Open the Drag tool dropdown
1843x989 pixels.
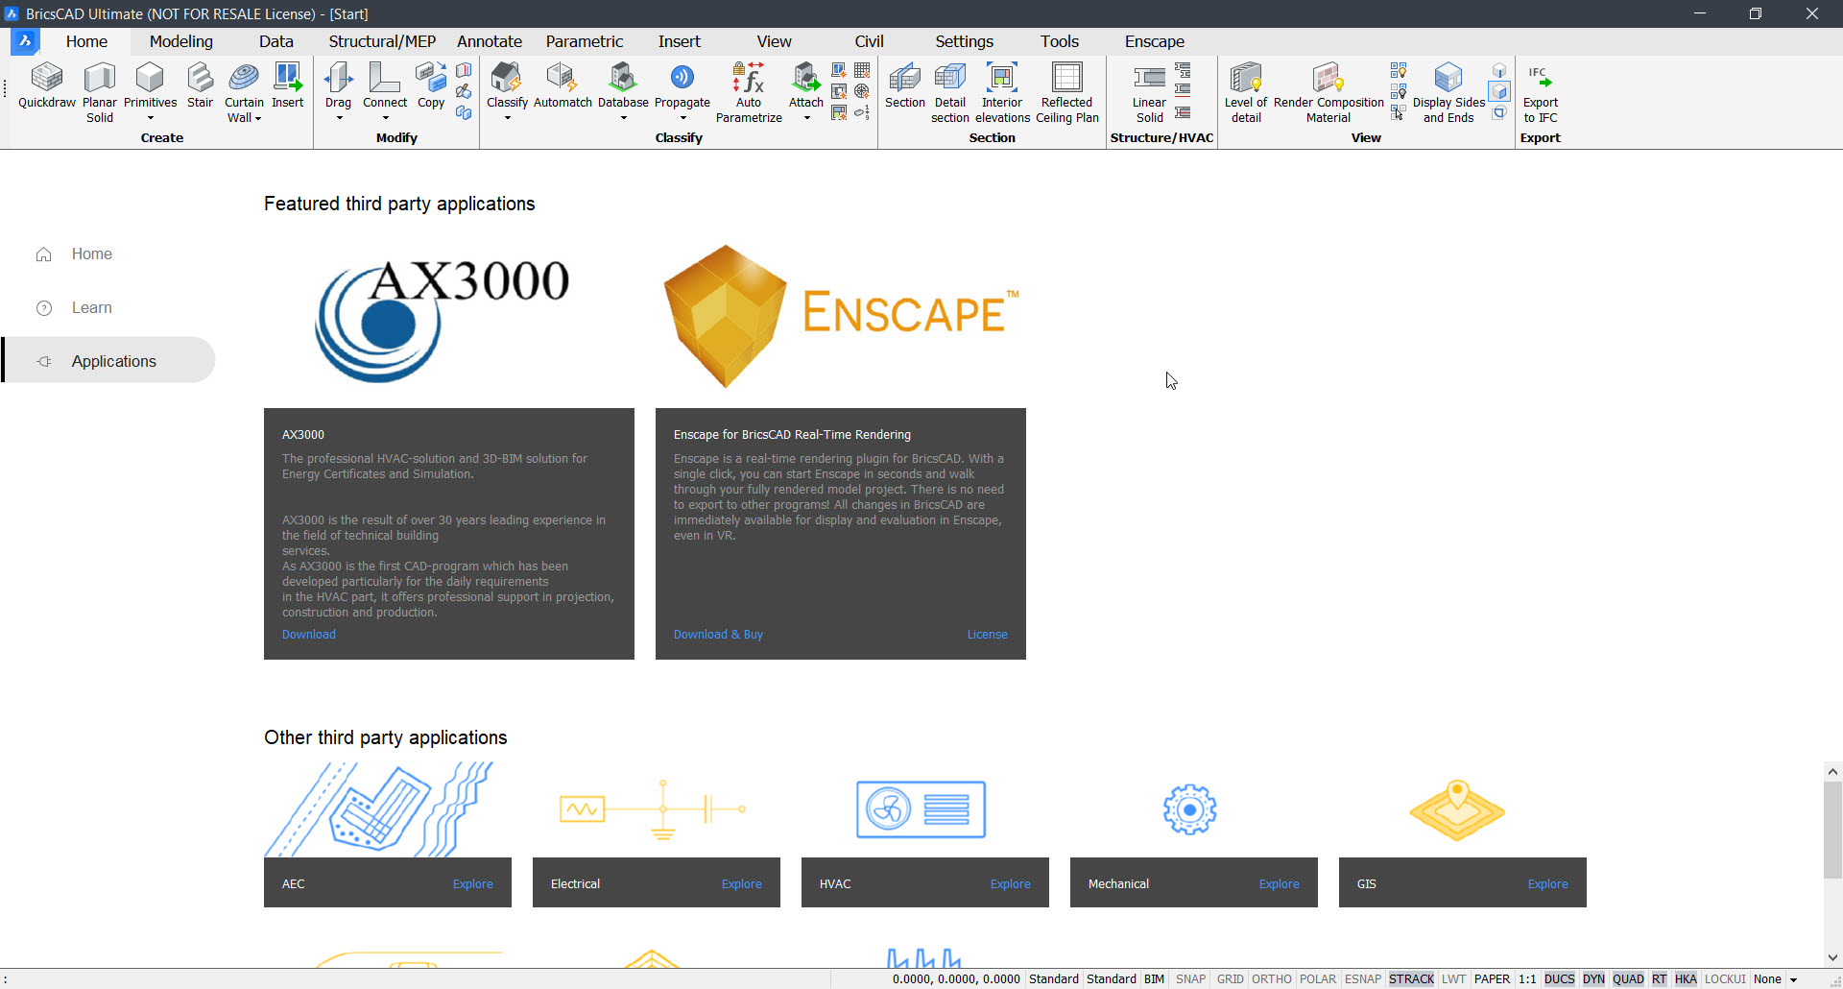(339, 118)
